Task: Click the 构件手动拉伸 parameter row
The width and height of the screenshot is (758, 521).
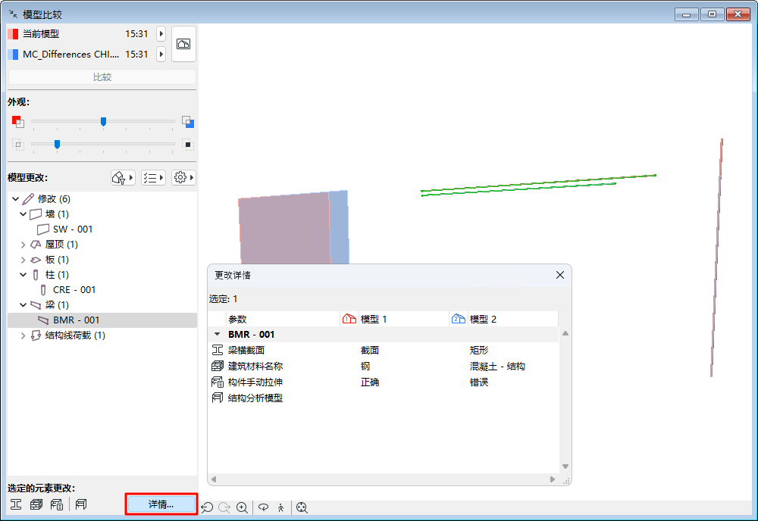Action: click(x=384, y=382)
